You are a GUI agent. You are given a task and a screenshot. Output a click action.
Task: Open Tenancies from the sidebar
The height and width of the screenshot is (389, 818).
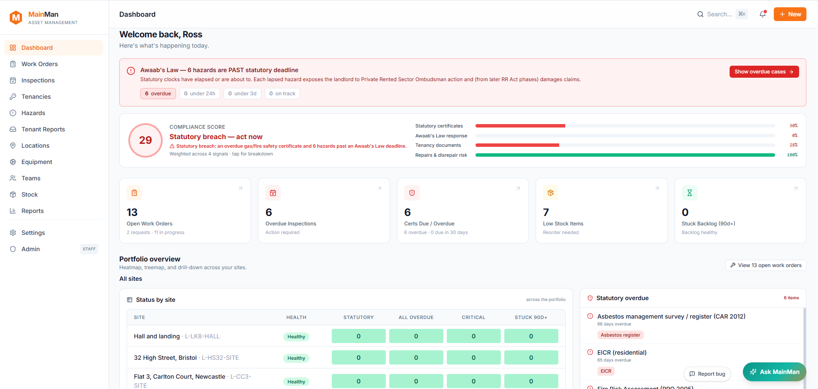point(54,97)
